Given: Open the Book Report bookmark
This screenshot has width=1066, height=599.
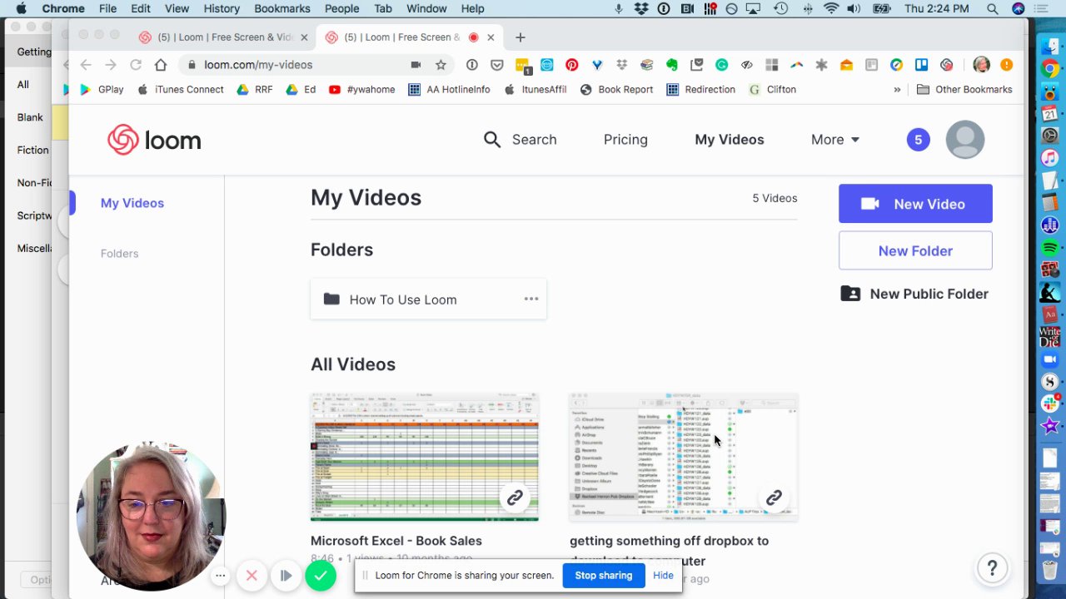Looking at the screenshot, I should pyautogui.click(x=616, y=90).
